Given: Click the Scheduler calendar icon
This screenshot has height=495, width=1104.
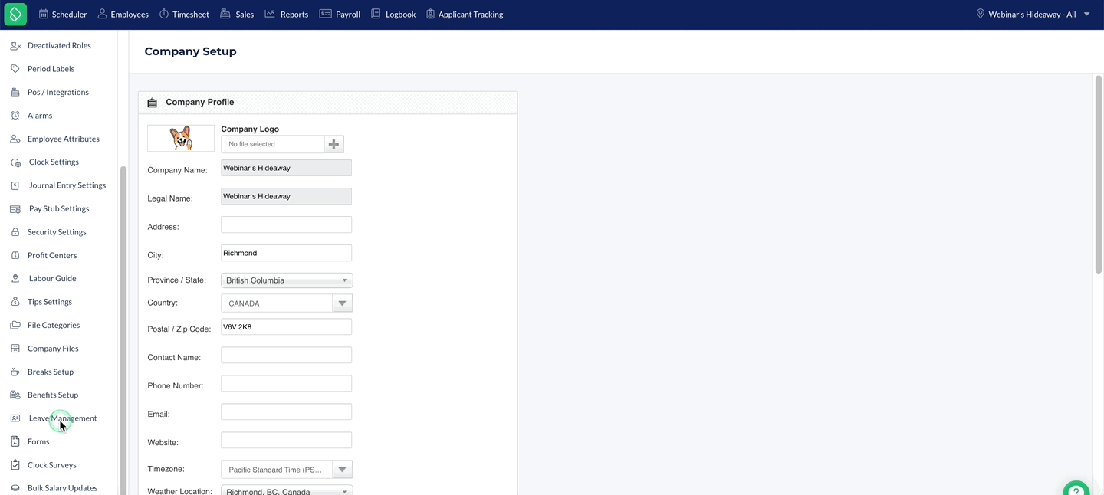Looking at the screenshot, I should (44, 14).
